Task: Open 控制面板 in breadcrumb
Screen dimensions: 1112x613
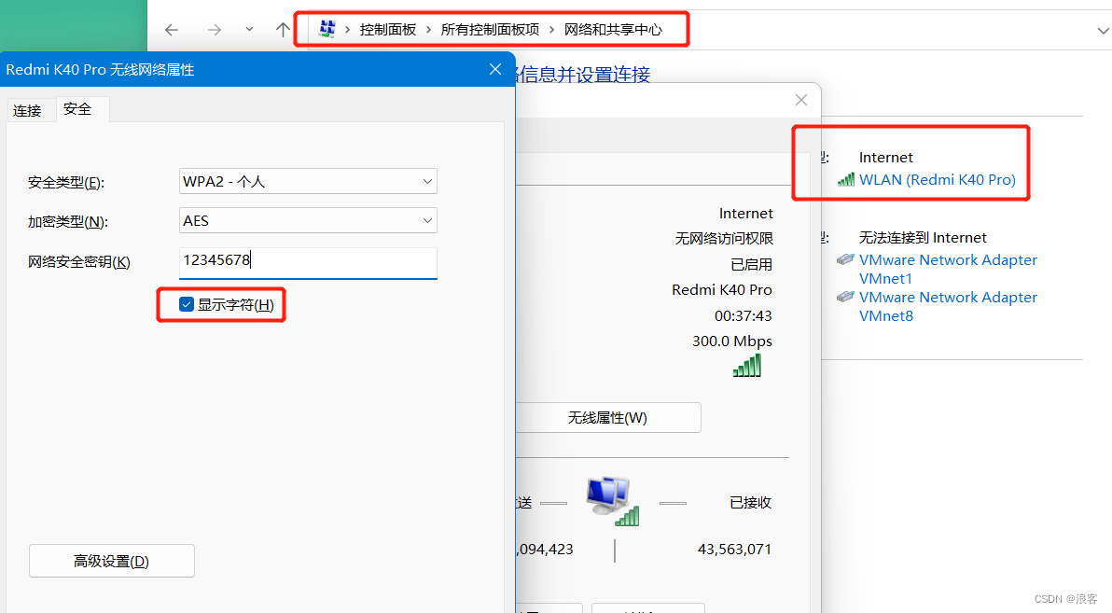Action: (x=388, y=30)
